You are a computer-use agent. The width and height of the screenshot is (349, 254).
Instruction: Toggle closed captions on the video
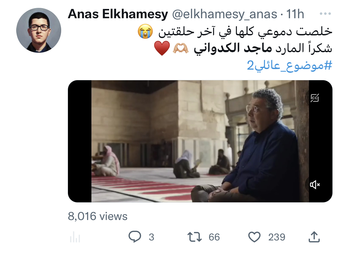(315, 98)
